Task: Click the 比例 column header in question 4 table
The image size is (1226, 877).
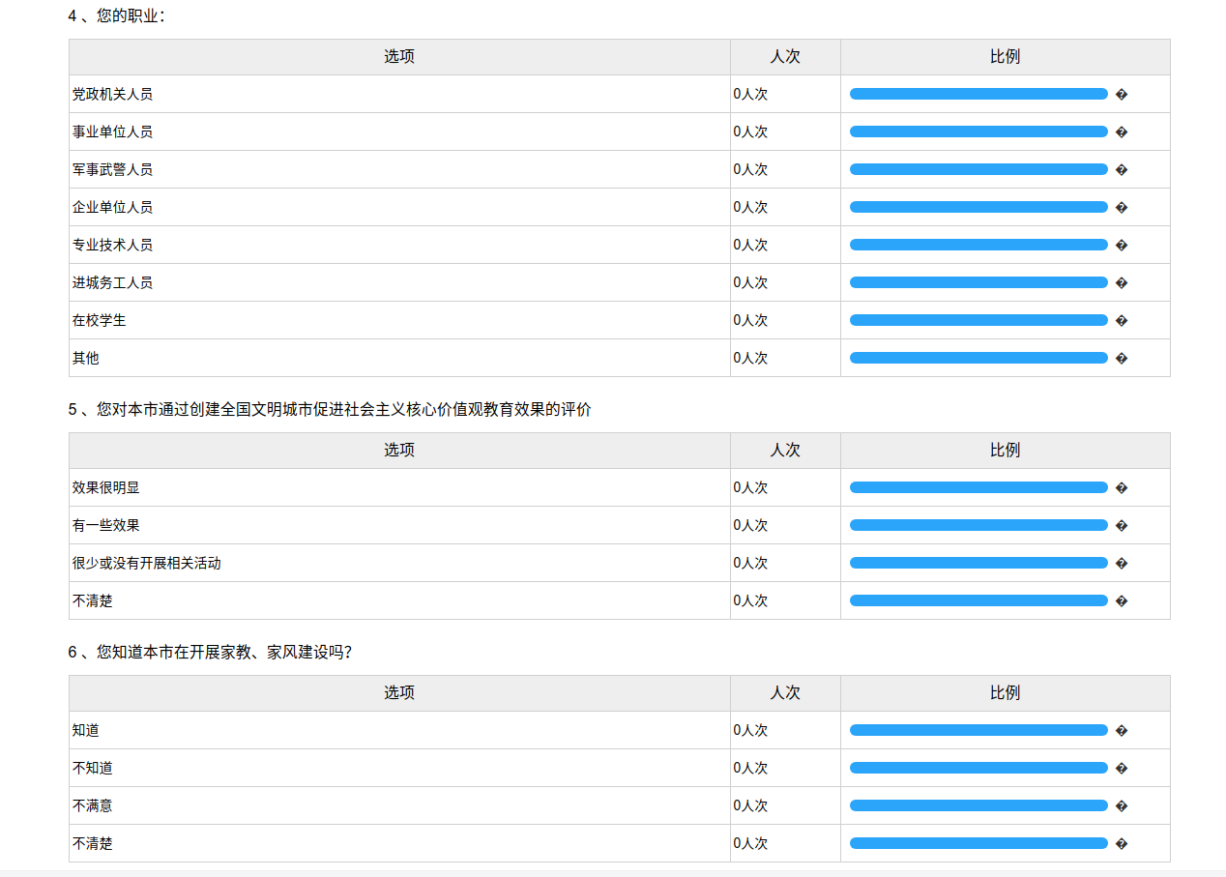Action: pyautogui.click(x=1005, y=56)
